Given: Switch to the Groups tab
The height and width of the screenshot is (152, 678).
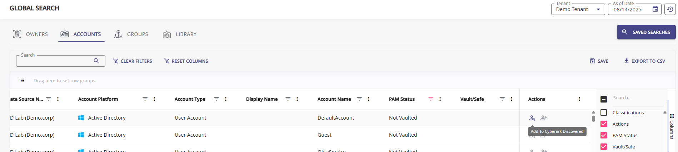Looking at the screenshot, I should click(131, 34).
